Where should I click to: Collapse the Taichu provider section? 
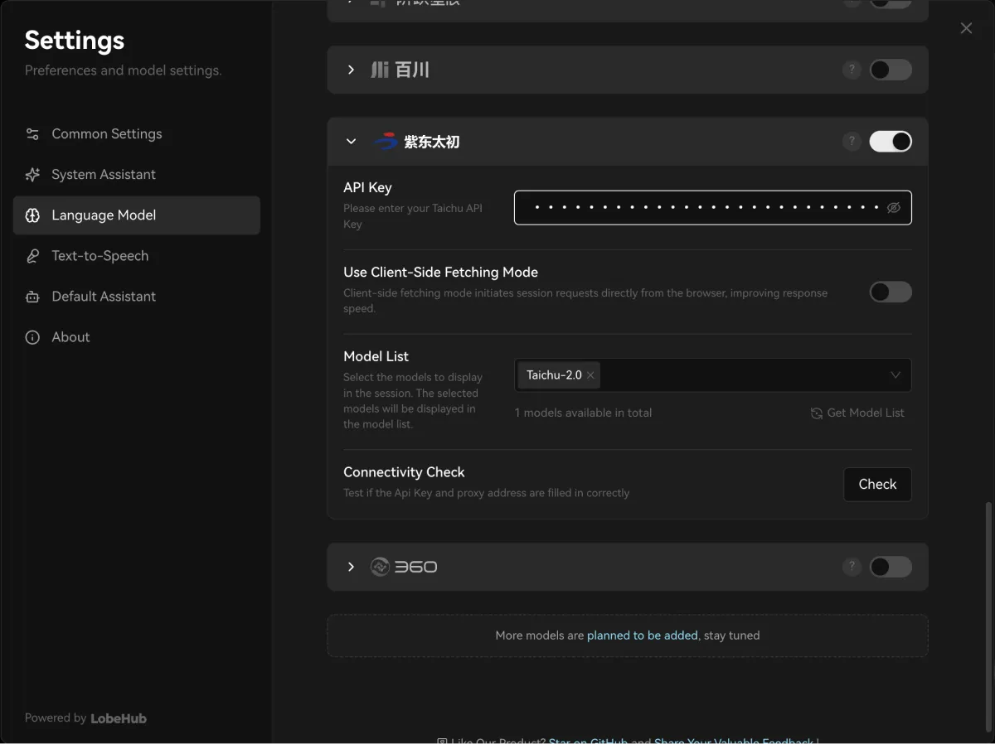[351, 142]
